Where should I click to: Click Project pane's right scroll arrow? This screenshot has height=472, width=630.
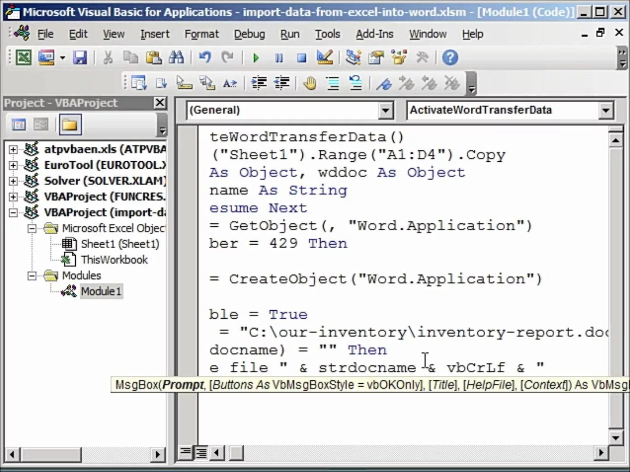157,455
